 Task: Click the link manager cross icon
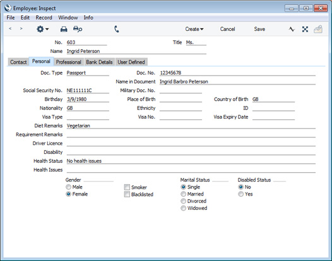click(x=305, y=29)
